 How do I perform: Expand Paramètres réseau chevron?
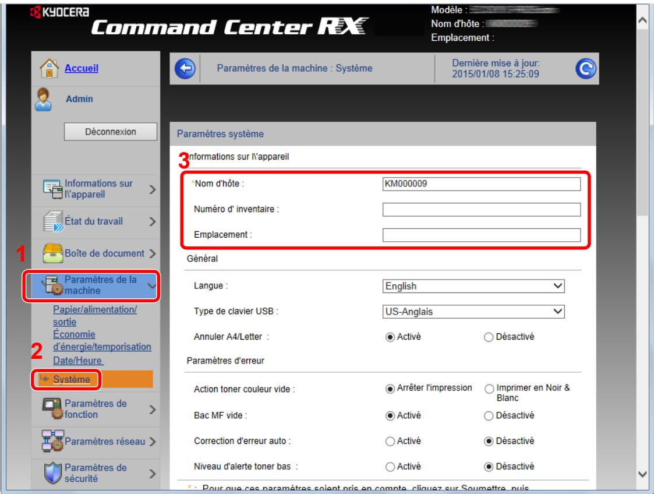click(x=152, y=442)
